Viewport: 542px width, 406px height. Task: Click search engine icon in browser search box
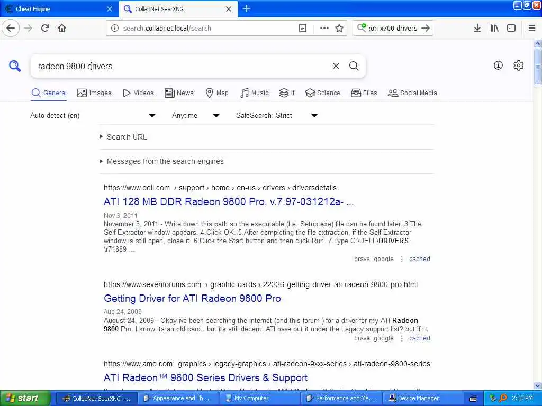coord(362,27)
